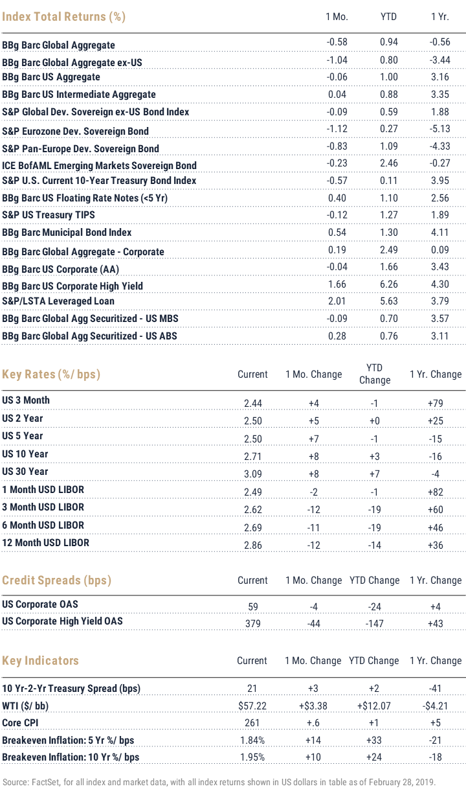Select the S&P/LSTA Leveraged Loan row label
The width and height of the screenshot is (466, 793).
coord(58,301)
